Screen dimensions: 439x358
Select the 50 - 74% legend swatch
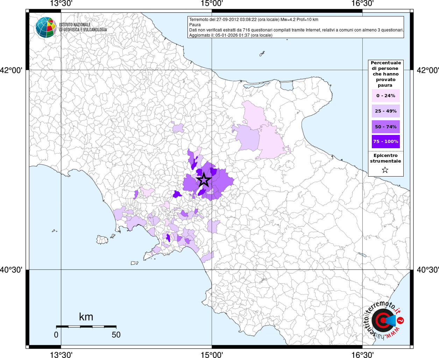385,127
